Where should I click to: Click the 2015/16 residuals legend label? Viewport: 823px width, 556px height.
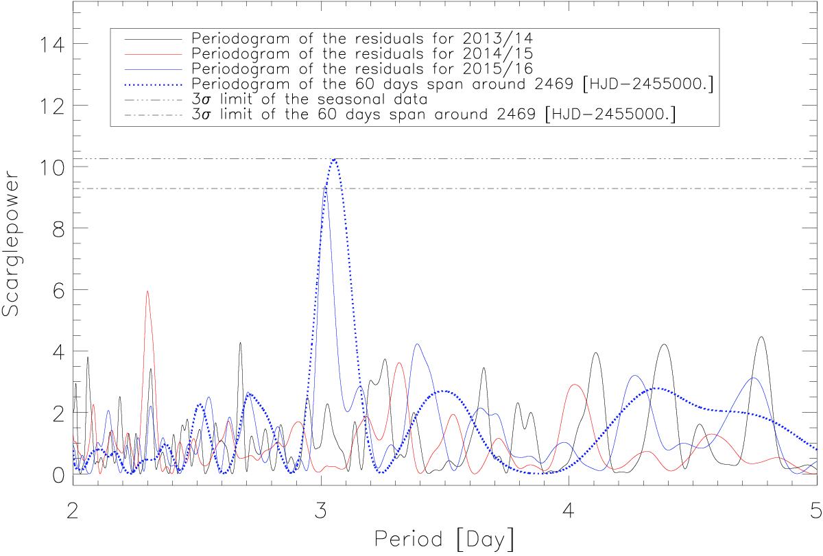pyautogui.click(x=362, y=69)
